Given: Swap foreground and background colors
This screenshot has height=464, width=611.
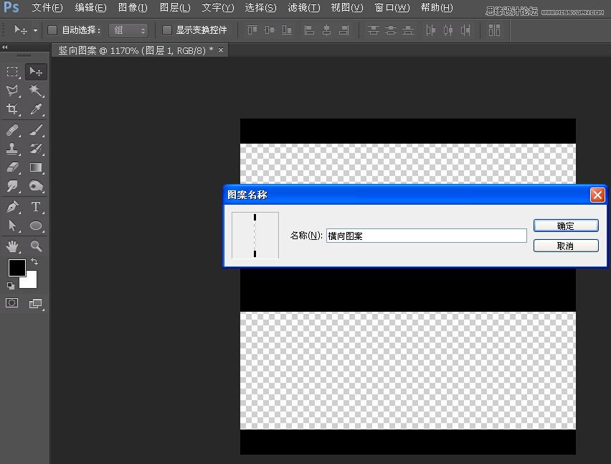Looking at the screenshot, I should point(34,262).
